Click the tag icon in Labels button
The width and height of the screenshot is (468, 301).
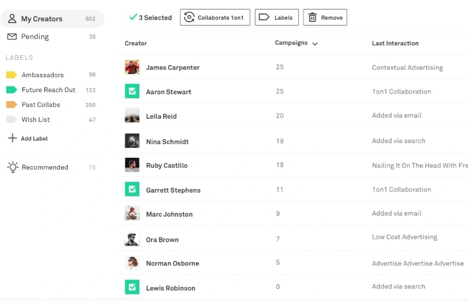click(x=264, y=17)
